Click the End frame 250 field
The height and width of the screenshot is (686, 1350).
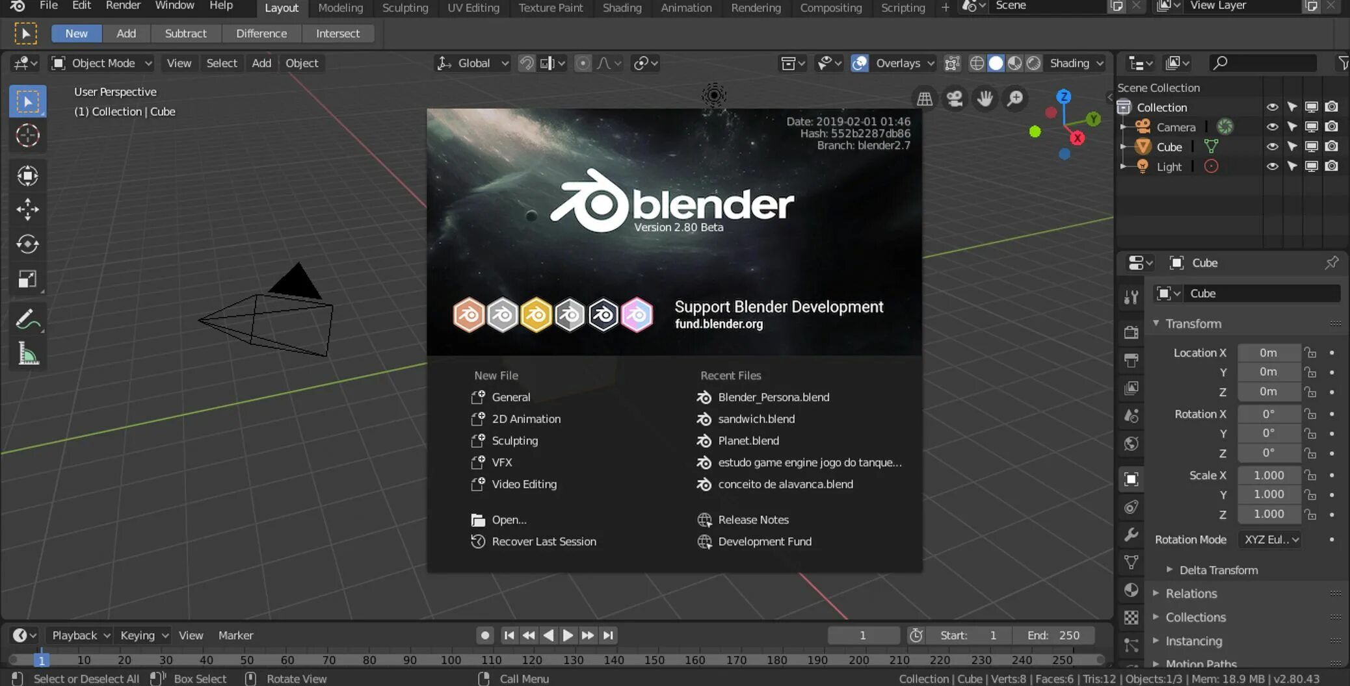[x=1053, y=635]
